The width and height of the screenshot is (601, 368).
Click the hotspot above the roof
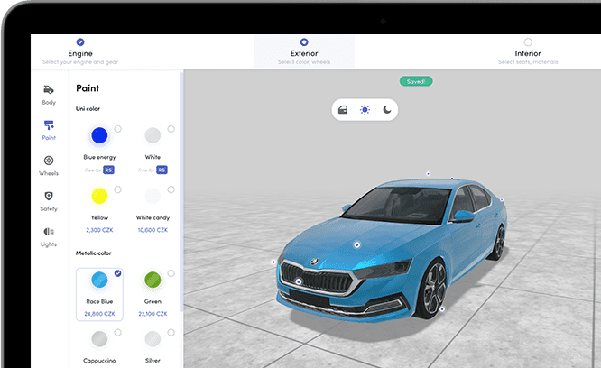(428, 174)
